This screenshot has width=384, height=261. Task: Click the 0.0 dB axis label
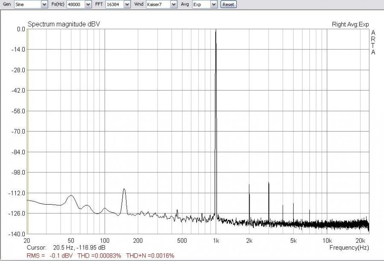tap(21, 29)
